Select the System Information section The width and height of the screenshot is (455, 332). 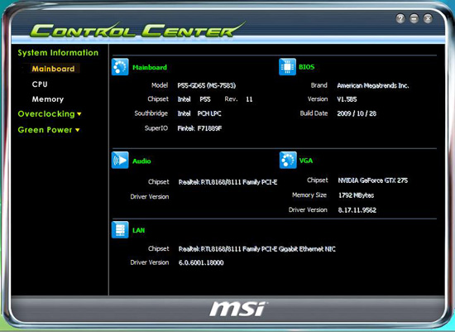58,53
